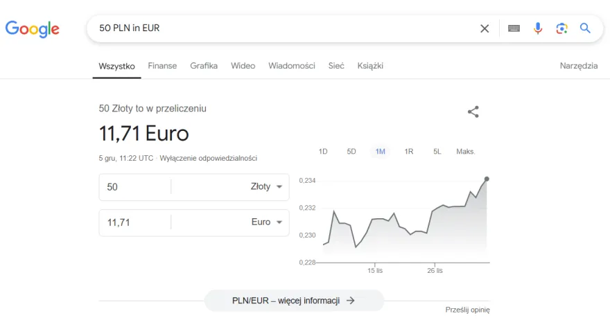Click the blue magnifier search icon
Screen dimensions: 610x329
click(x=585, y=28)
